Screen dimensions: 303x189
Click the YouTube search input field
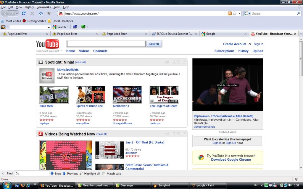coord(106,44)
